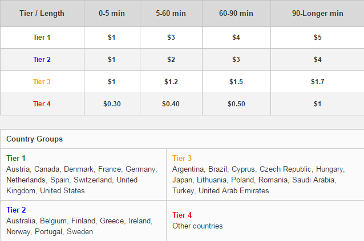Viewport: 364px width, 241px height.
Task: Select Tier 2 heading in Country Groups
Action: coord(16,210)
